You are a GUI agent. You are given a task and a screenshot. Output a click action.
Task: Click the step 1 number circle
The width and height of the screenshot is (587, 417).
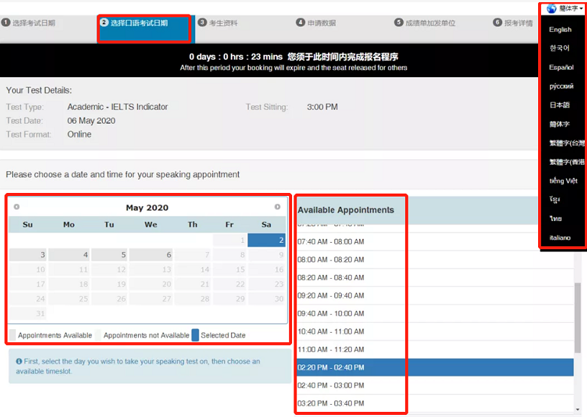tap(6, 23)
